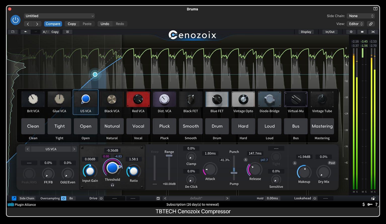Toggle the Compare button
This screenshot has width=386, height=224.
(x=53, y=24)
